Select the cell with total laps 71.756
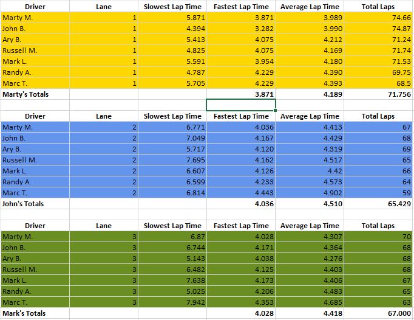 (379, 94)
